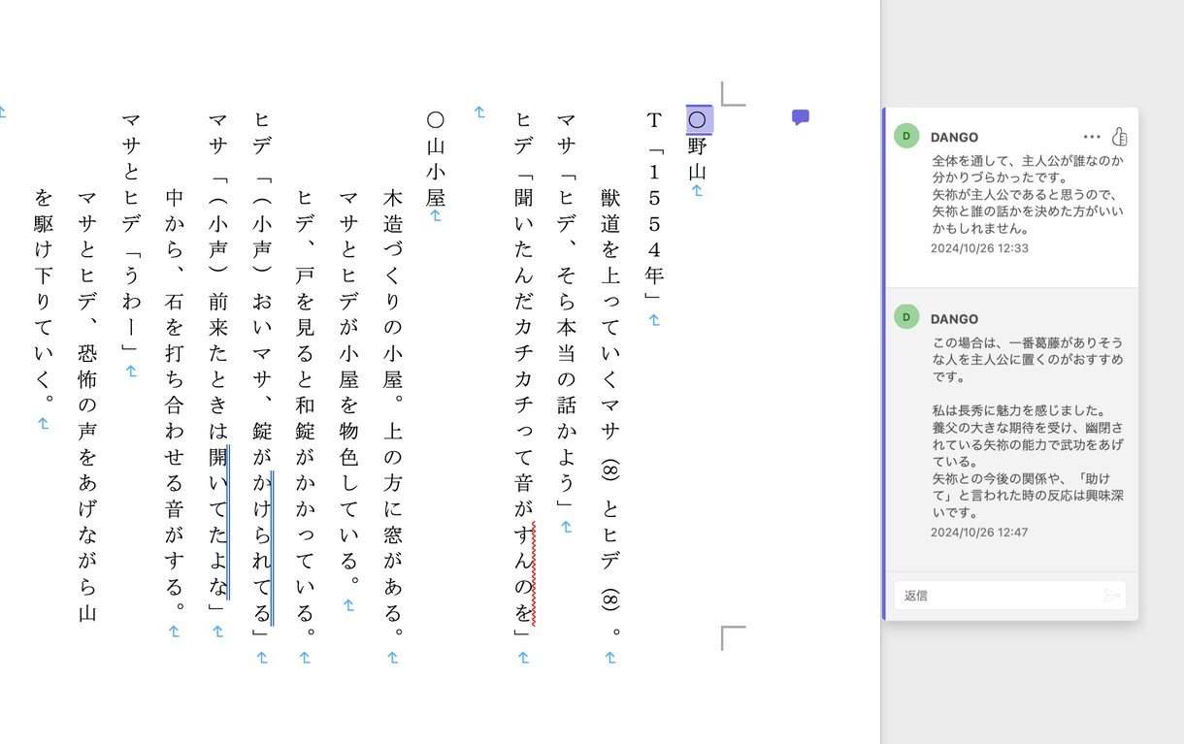Click the line を駆け下りていく。
The height and width of the screenshot is (744, 1184).
(x=44, y=296)
